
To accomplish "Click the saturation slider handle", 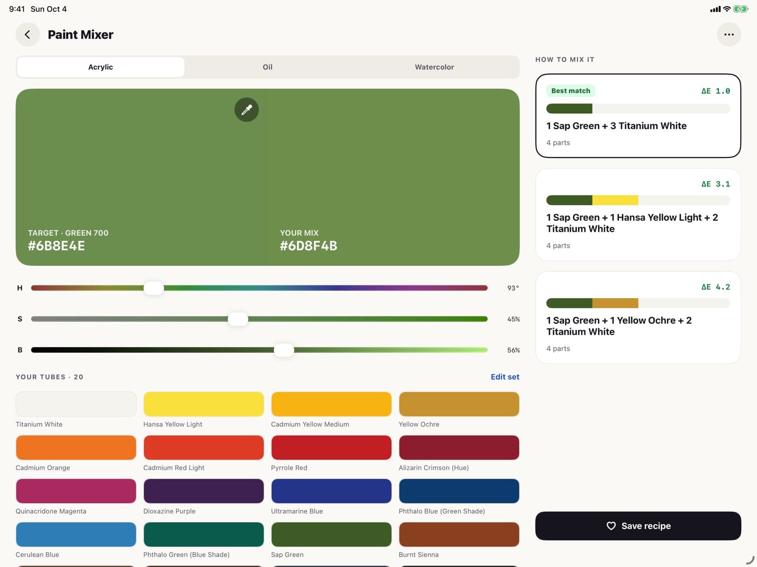I will [238, 319].
